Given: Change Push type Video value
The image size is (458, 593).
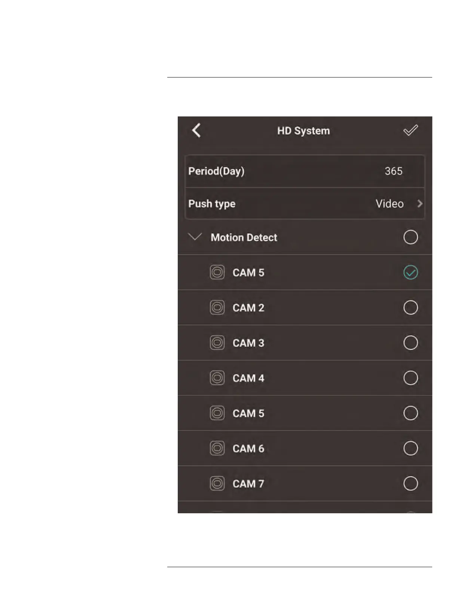Looking at the screenshot, I should point(390,204).
